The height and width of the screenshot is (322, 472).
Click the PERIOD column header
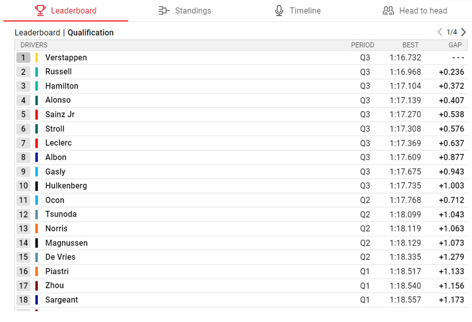tap(362, 45)
